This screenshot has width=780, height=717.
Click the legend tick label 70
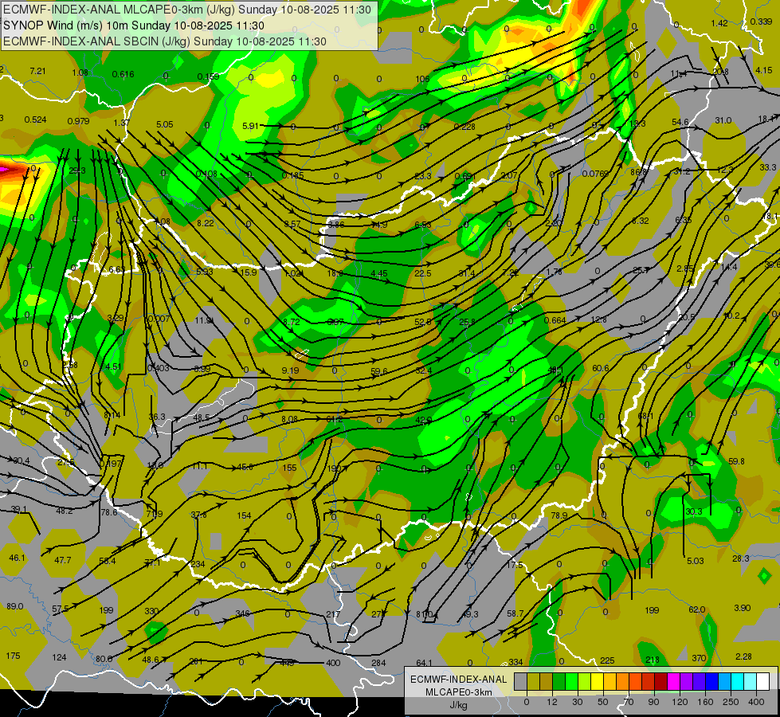pyautogui.click(x=629, y=702)
